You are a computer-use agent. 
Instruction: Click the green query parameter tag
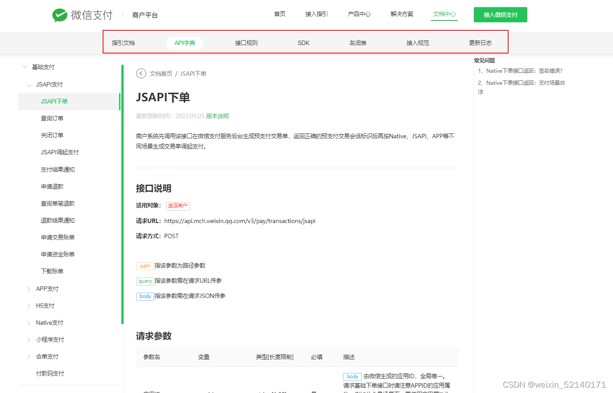click(x=145, y=281)
